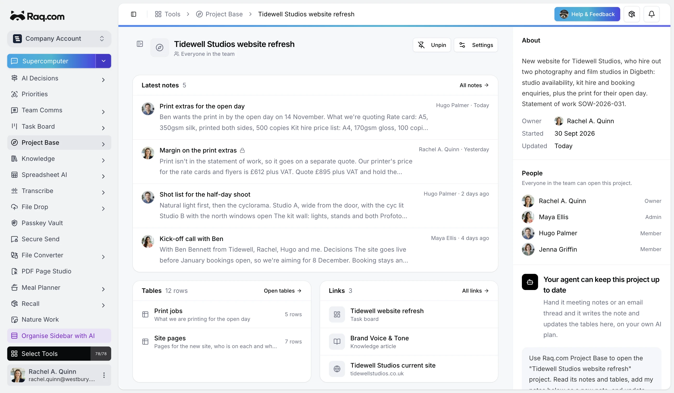The width and height of the screenshot is (674, 393).
Task: Open project Settings
Action: click(x=476, y=45)
